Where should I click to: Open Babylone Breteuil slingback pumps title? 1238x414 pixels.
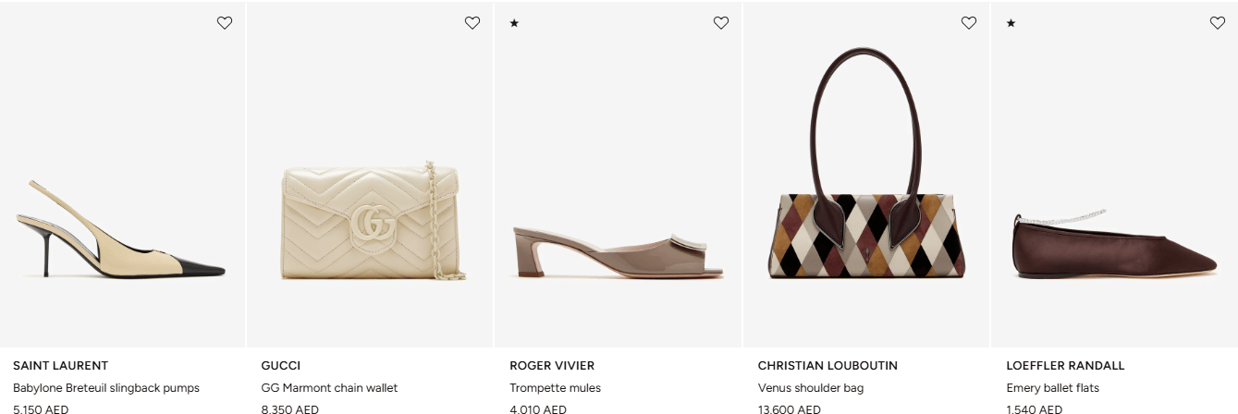[106, 388]
